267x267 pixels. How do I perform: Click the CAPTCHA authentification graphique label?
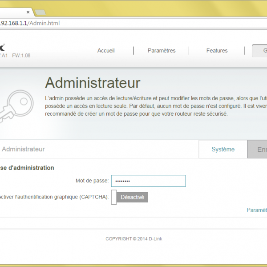coord(53,197)
